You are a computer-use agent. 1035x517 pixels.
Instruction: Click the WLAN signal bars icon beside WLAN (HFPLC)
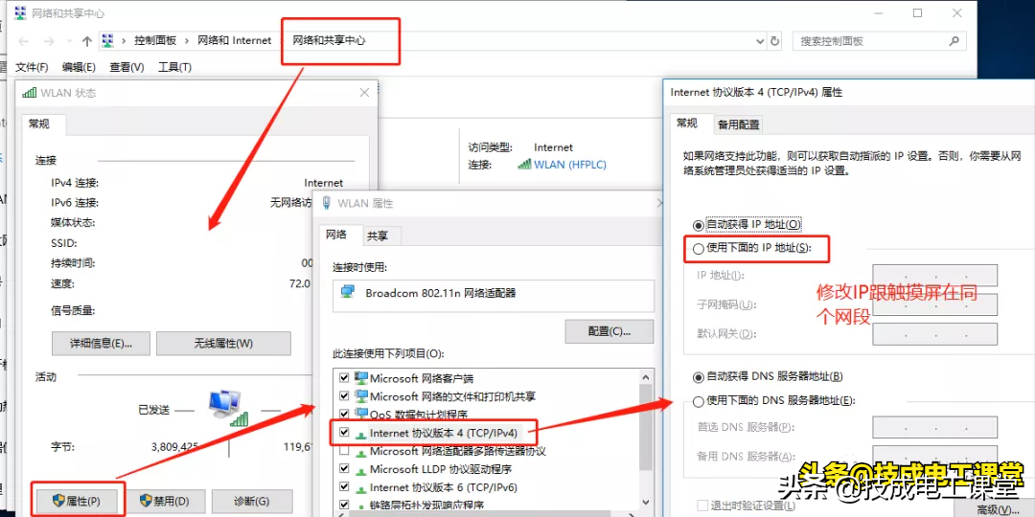524,164
